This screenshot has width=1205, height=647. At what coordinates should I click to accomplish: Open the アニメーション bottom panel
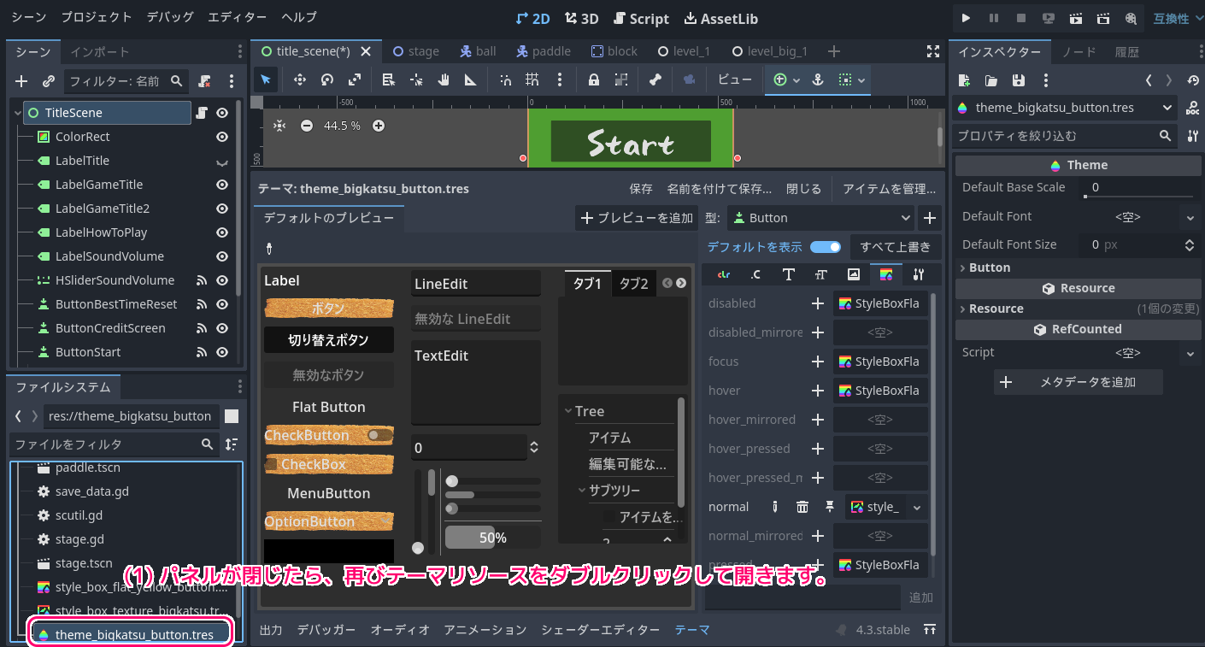485,630
